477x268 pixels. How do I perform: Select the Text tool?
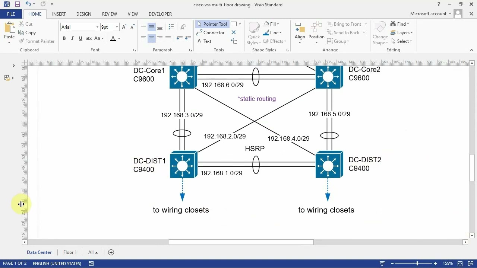(x=204, y=41)
